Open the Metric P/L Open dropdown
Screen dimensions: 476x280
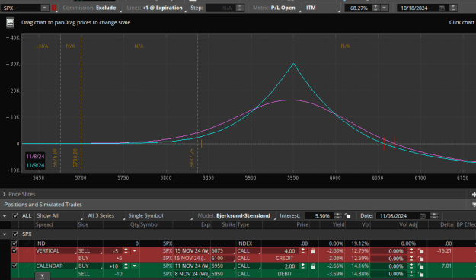(x=276, y=8)
